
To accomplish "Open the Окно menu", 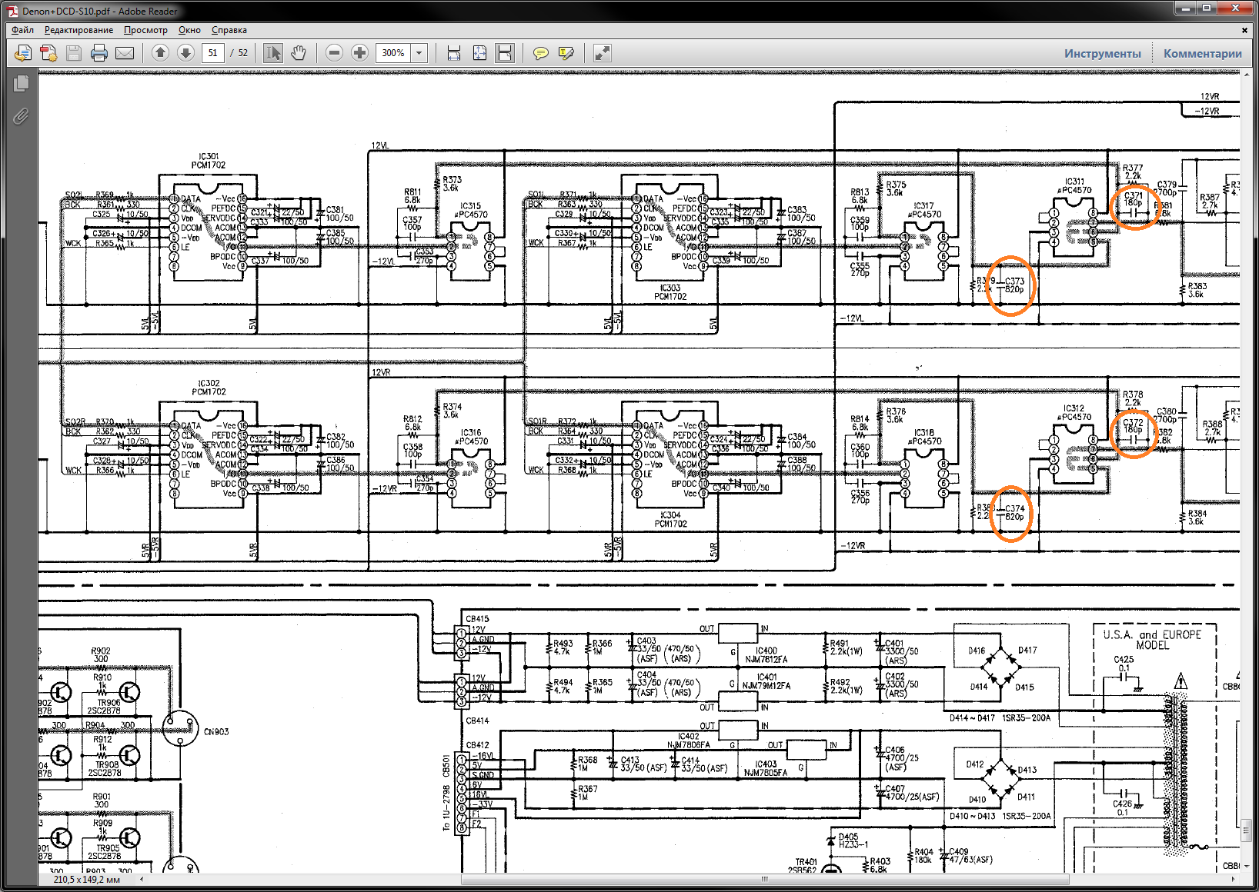I will [189, 30].
